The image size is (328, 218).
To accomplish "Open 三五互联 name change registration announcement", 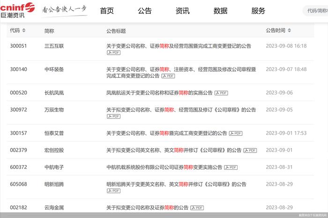I will 179,46.
